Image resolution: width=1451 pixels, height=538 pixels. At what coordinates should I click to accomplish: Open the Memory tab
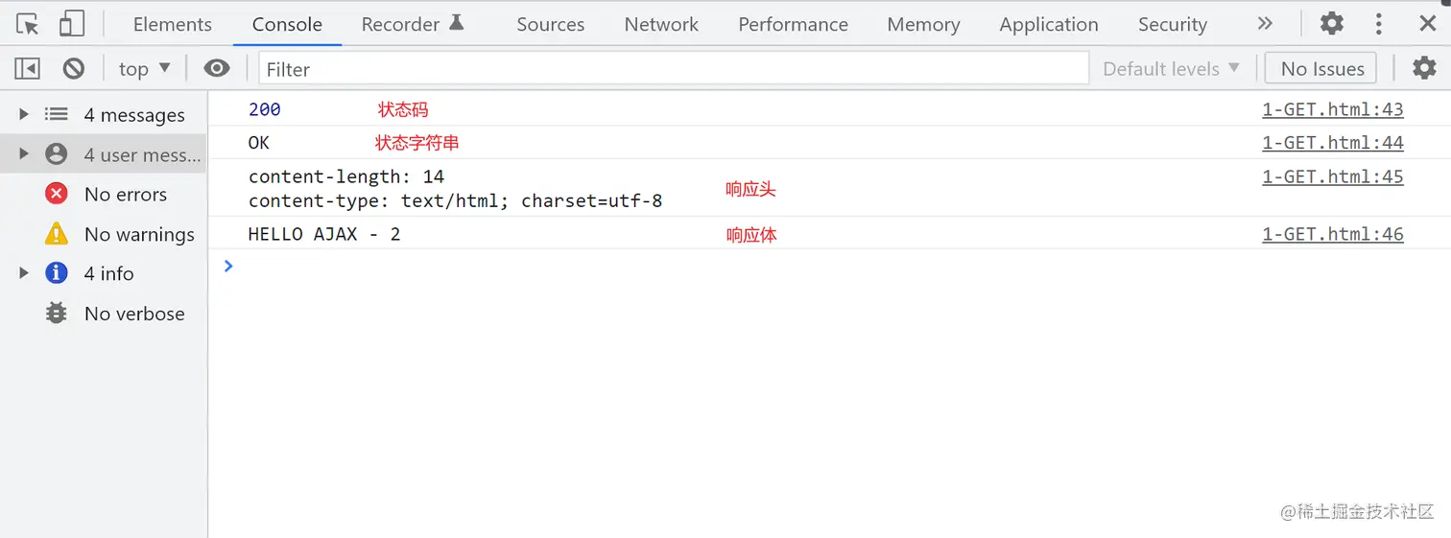[x=923, y=24]
